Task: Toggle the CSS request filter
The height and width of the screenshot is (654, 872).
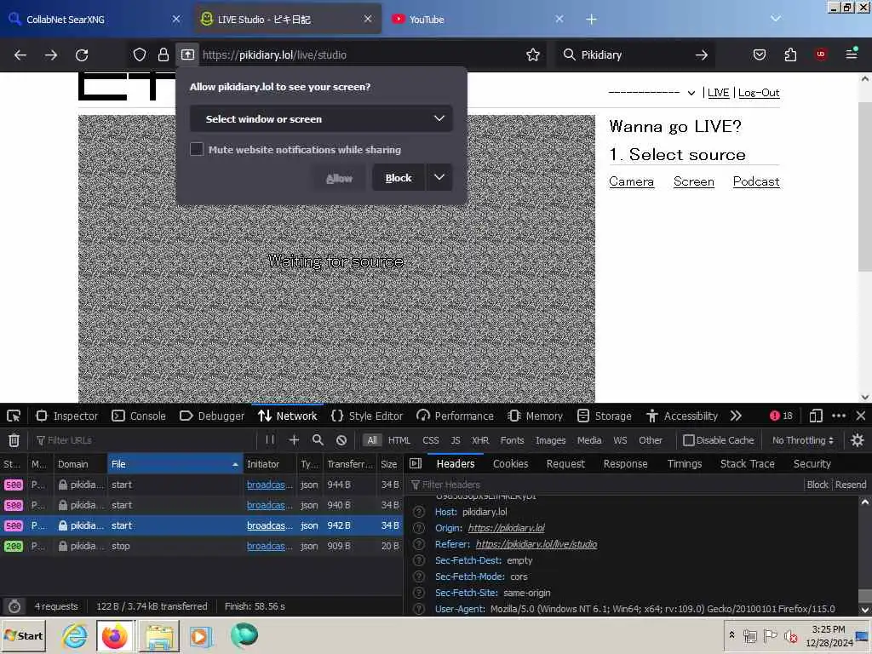Action: click(430, 440)
